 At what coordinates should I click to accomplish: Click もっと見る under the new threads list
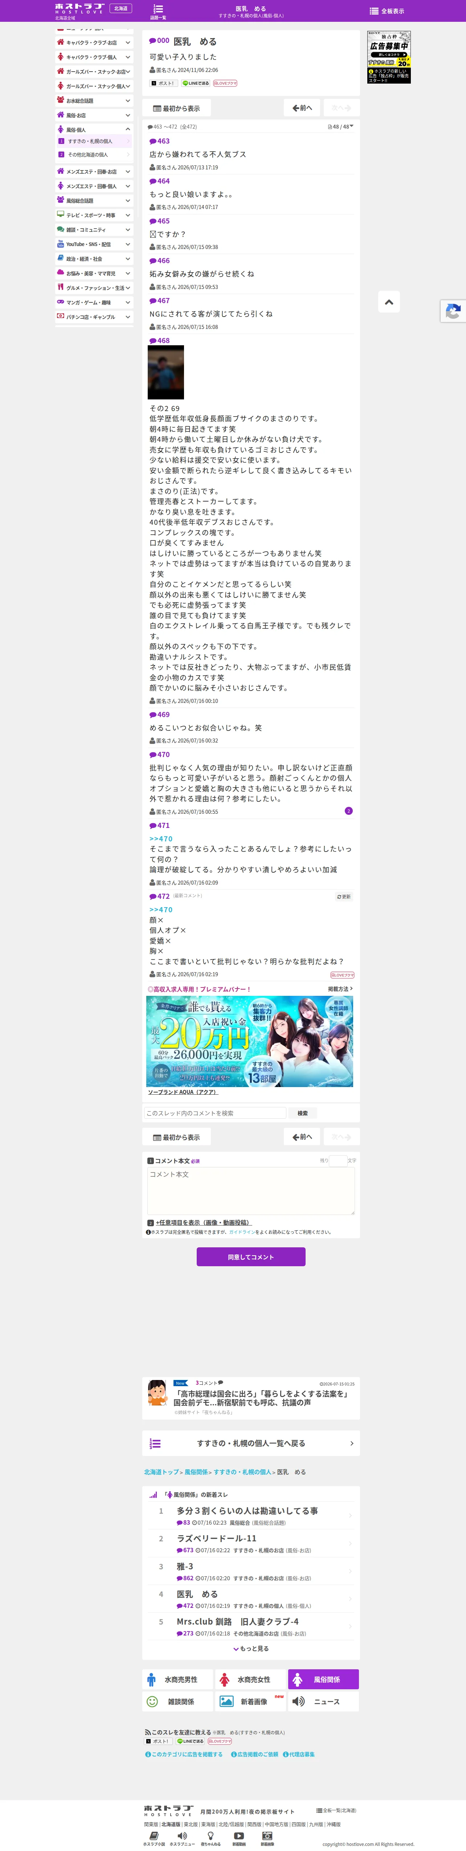click(251, 1649)
